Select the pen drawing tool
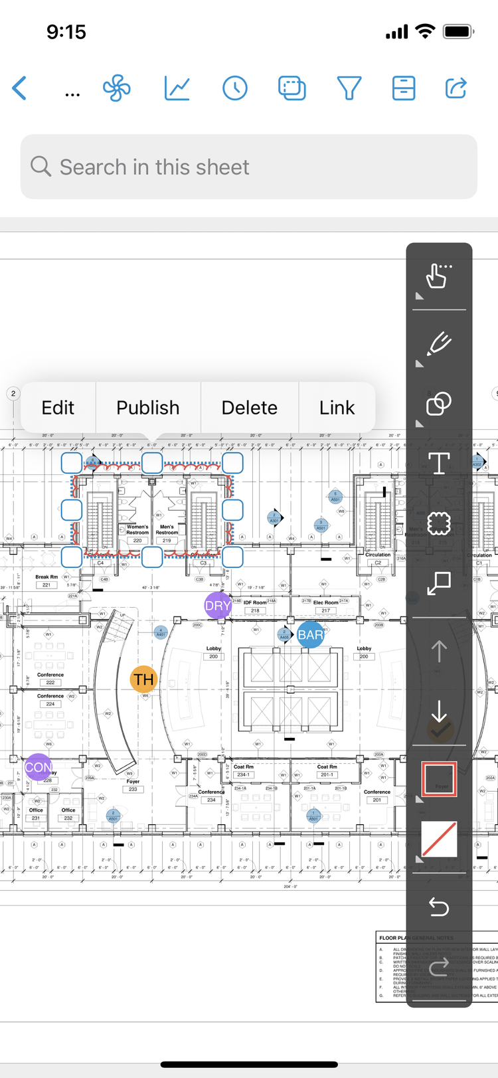 click(439, 344)
